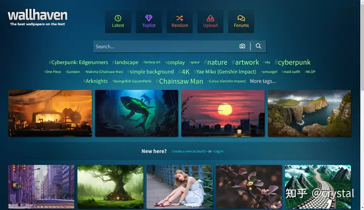Click the wallhaven logo
The image size is (364, 210).
(x=37, y=17)
